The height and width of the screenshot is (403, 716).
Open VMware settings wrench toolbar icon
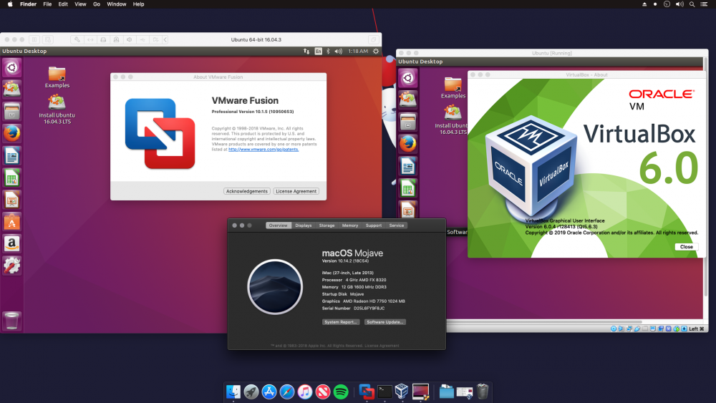(x=77, y=39)
